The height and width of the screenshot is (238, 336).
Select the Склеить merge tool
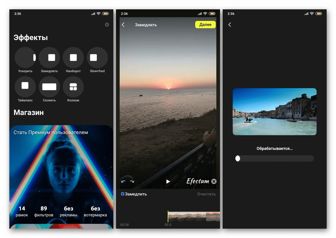click(49, 87)
